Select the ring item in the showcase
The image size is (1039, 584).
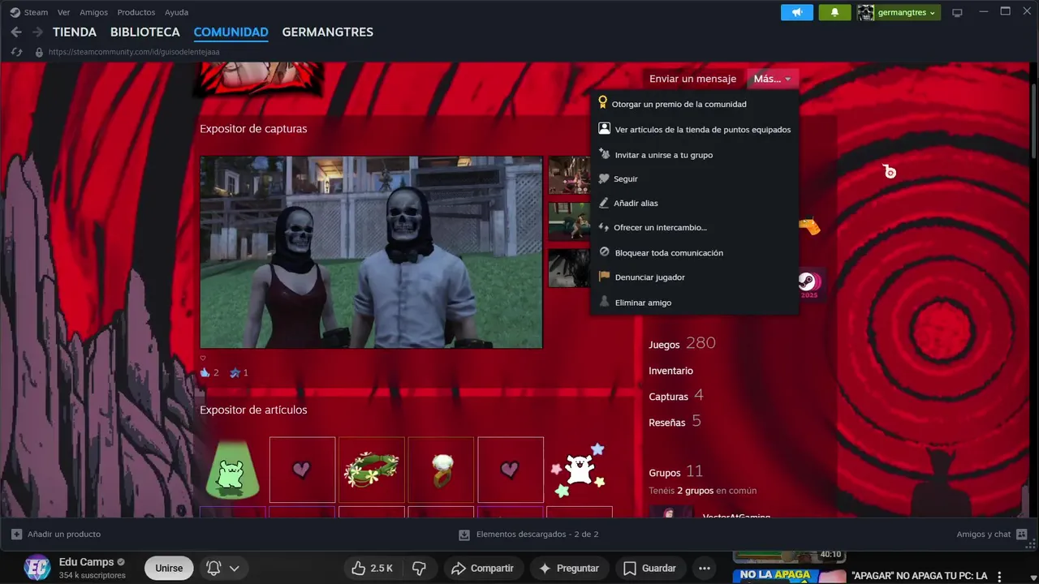coord(441,470)
